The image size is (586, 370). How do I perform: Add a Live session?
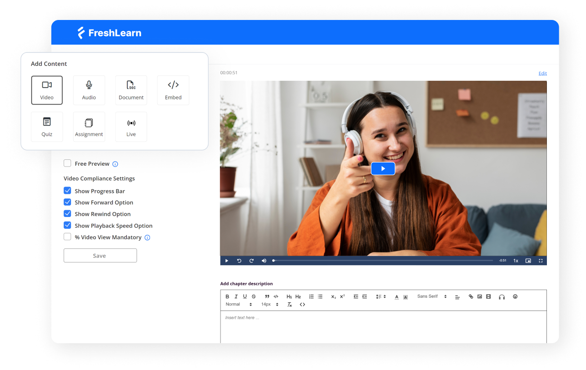coord(131,126)
